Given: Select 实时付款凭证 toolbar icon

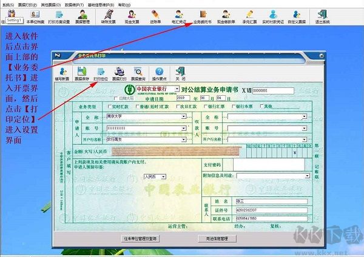Looking at the screenshot, I should click(x=273, y=17).
